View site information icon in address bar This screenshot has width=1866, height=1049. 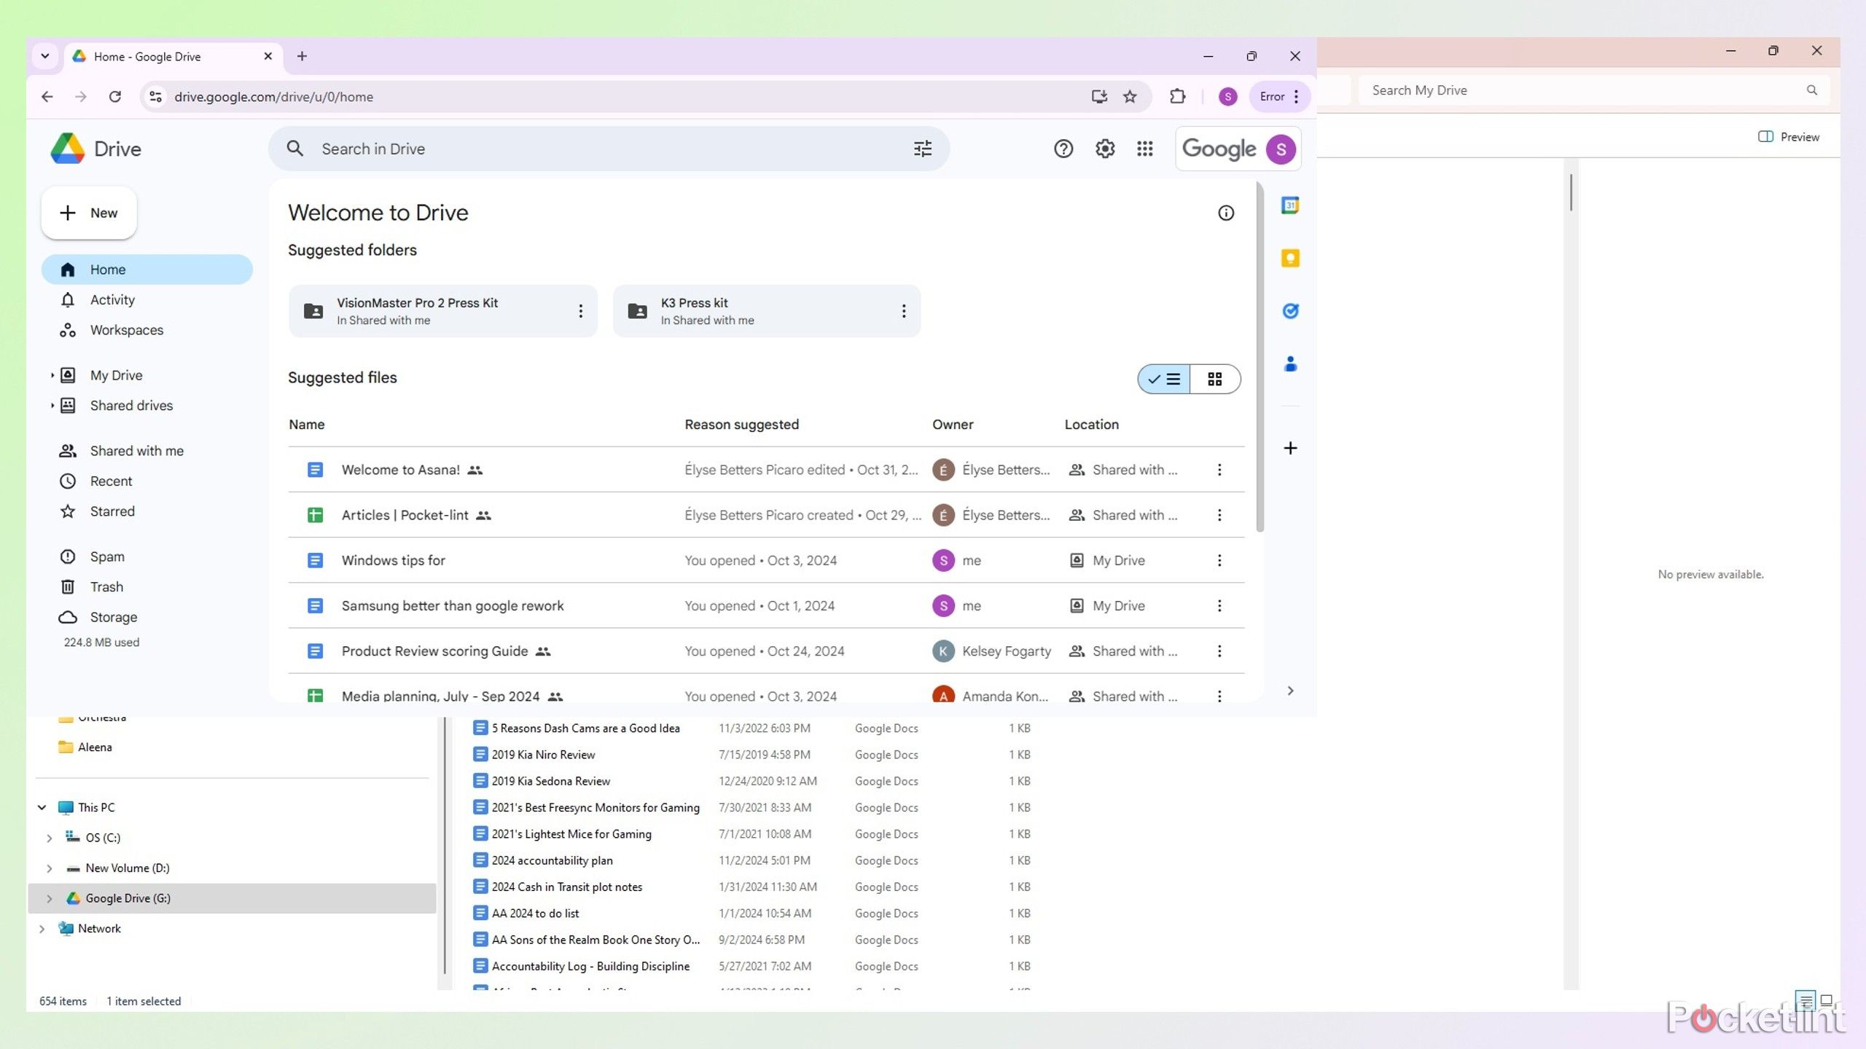click(155, 96)
